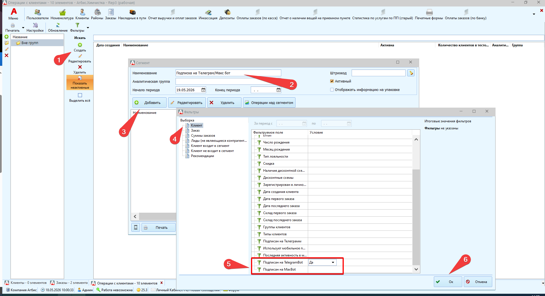
Task: Add a group with green plus icon
Action: point(7,37)
